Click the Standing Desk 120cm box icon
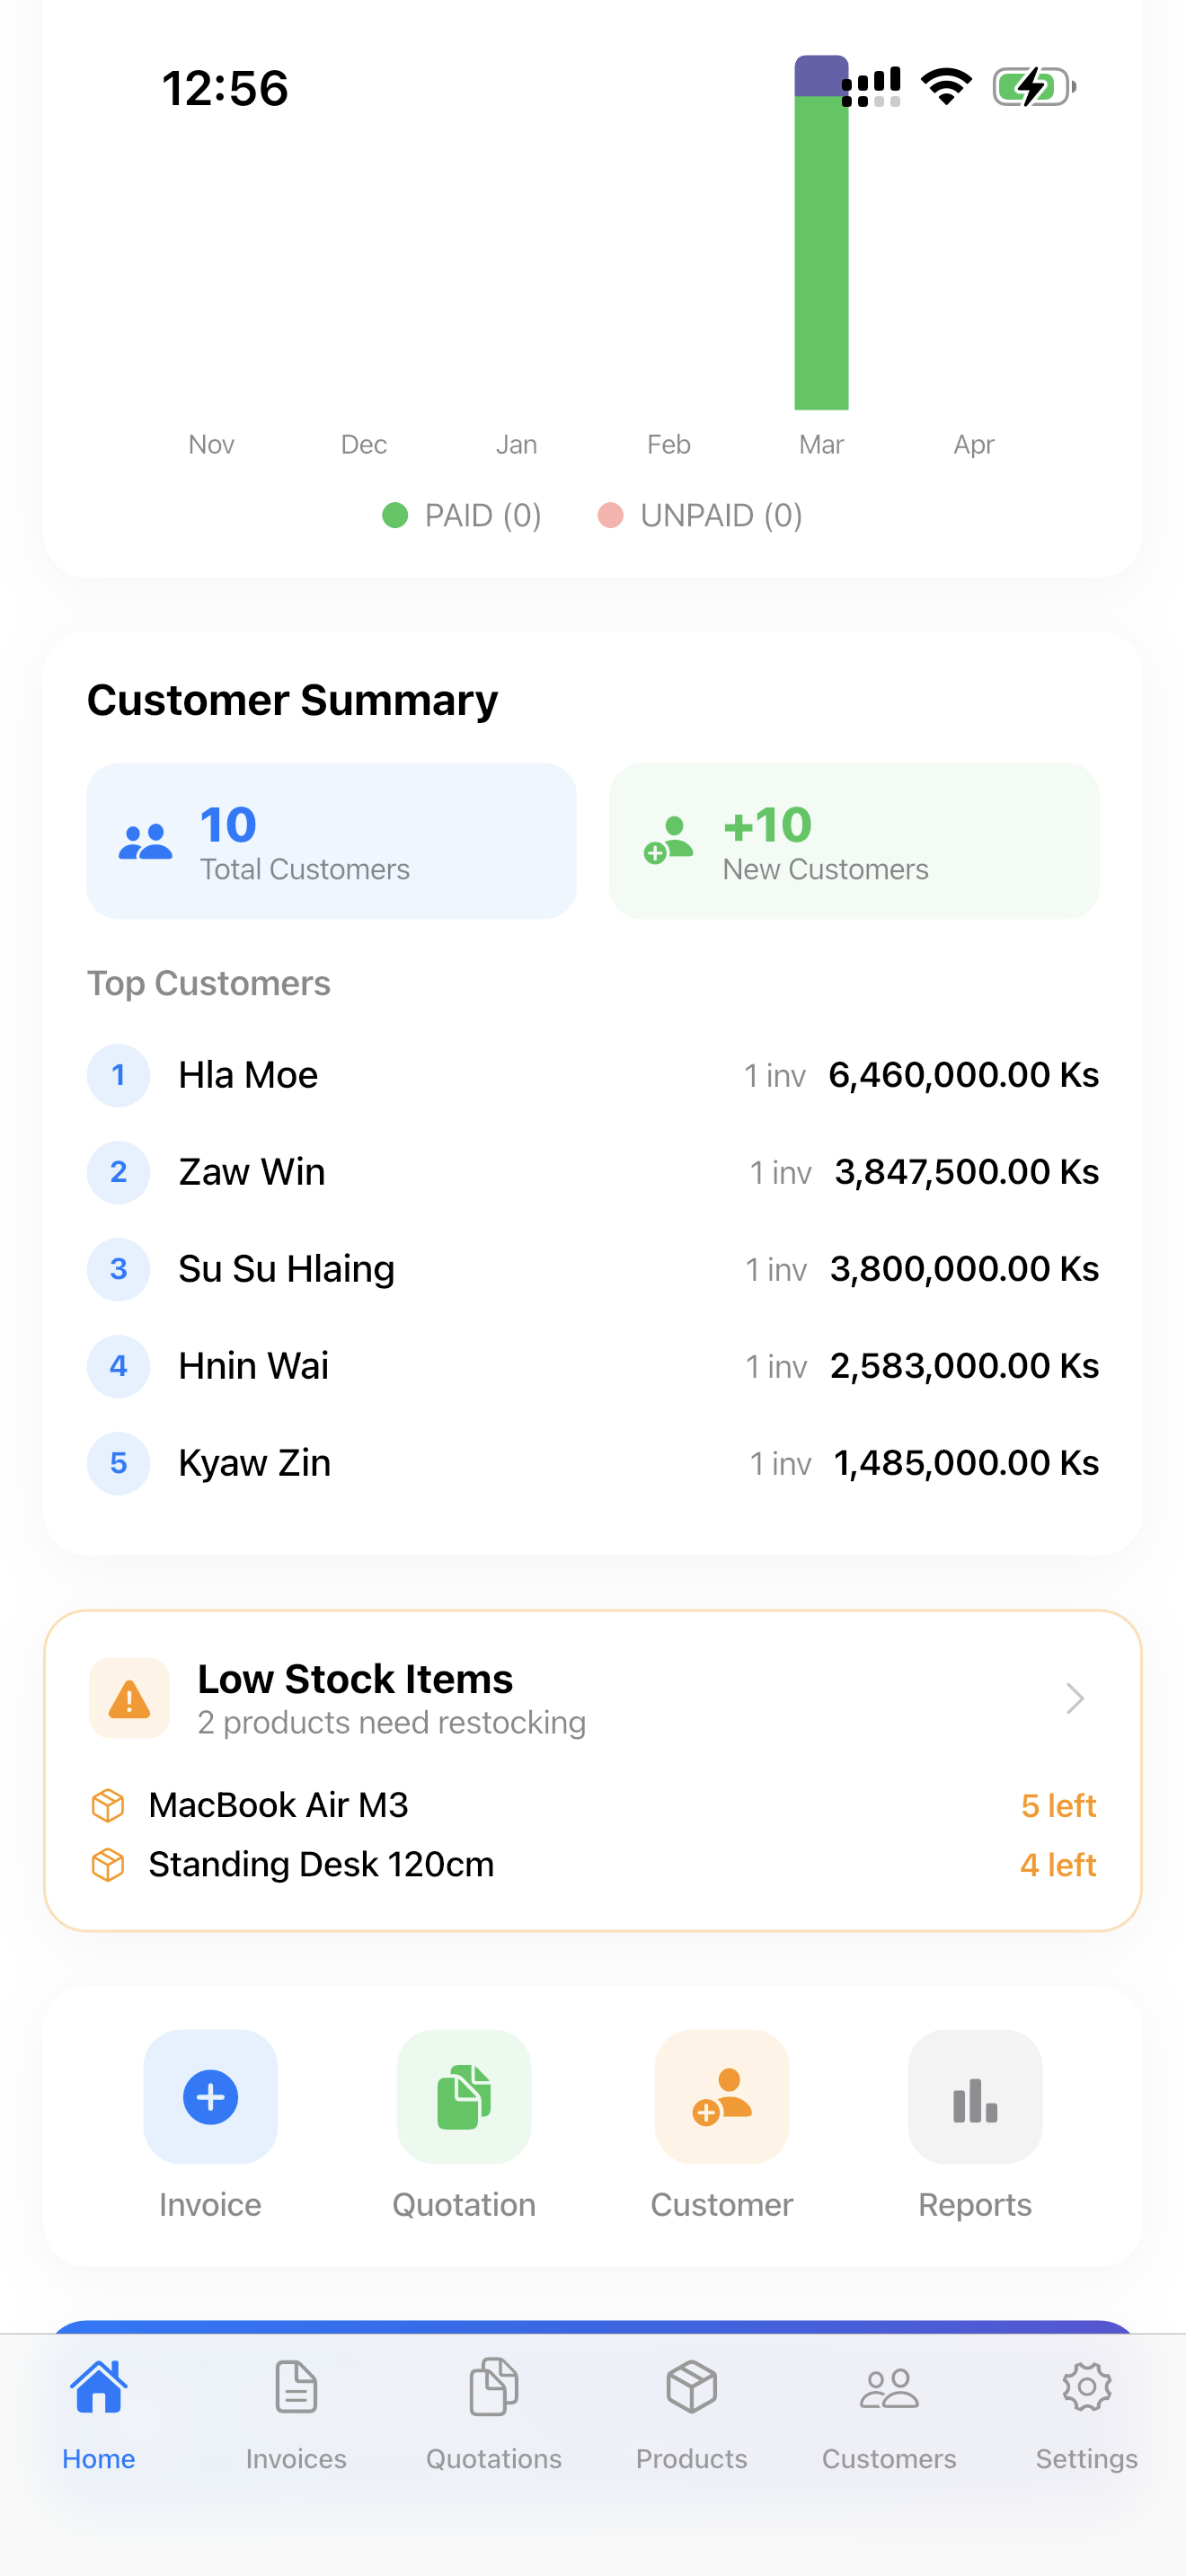The height and width of the screenshot is (2576, 1186). coord(108,1864)
